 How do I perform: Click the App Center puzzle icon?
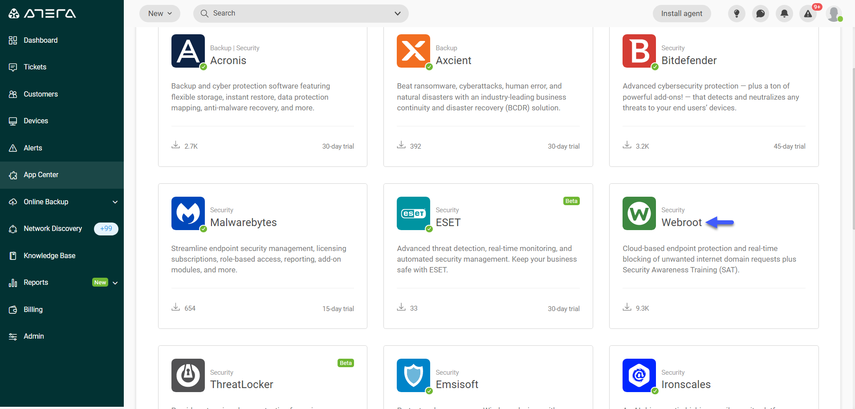tap(13, 175)
